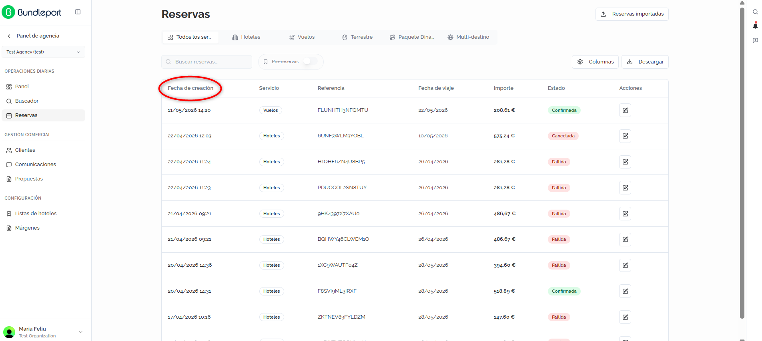
Task: Click the Descargar button
Action: pyautogui.click(x=645, y=62)
